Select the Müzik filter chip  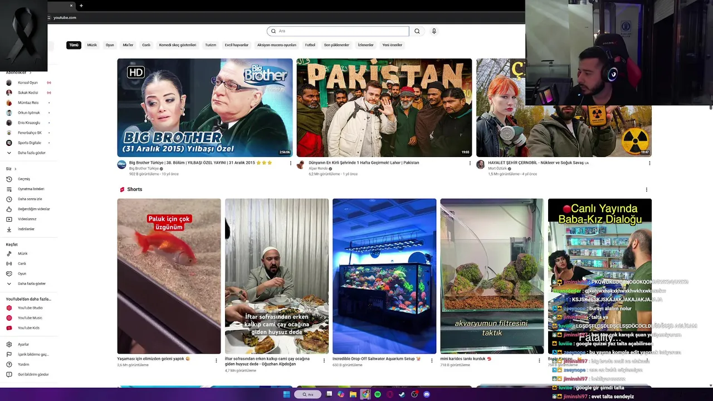click(92, 45)
